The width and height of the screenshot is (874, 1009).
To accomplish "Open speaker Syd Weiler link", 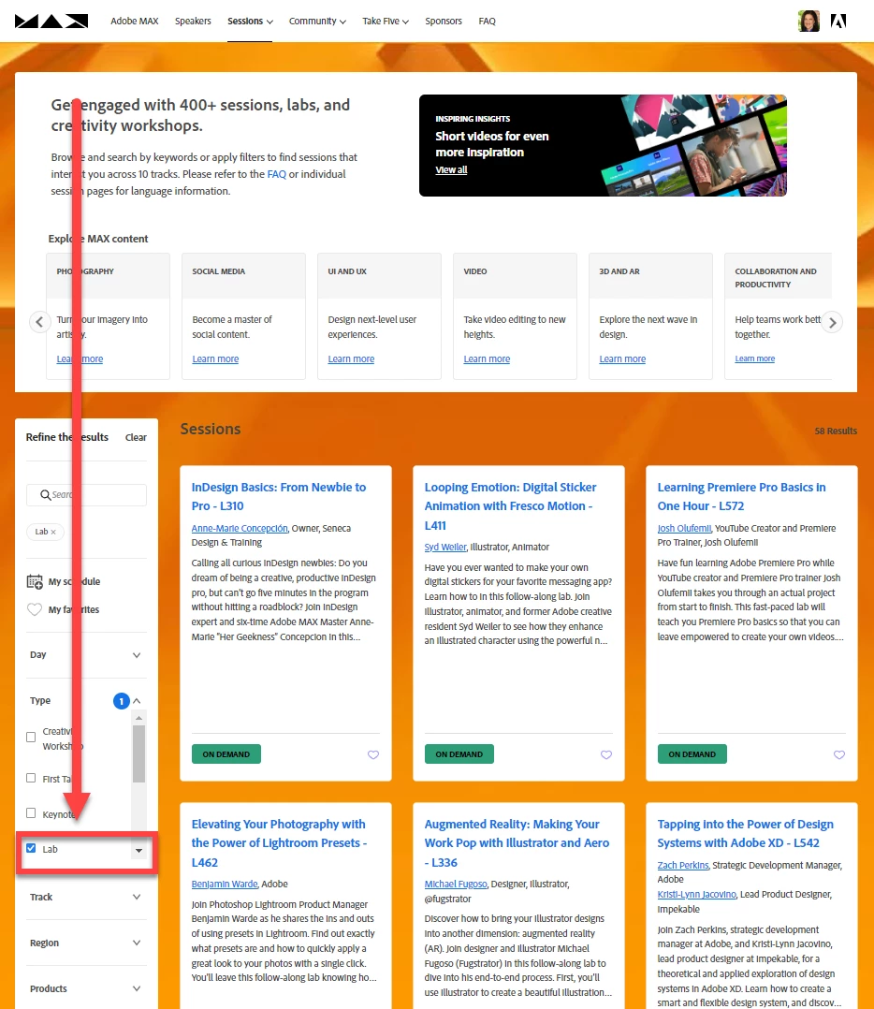I will (x=445, y=547).
